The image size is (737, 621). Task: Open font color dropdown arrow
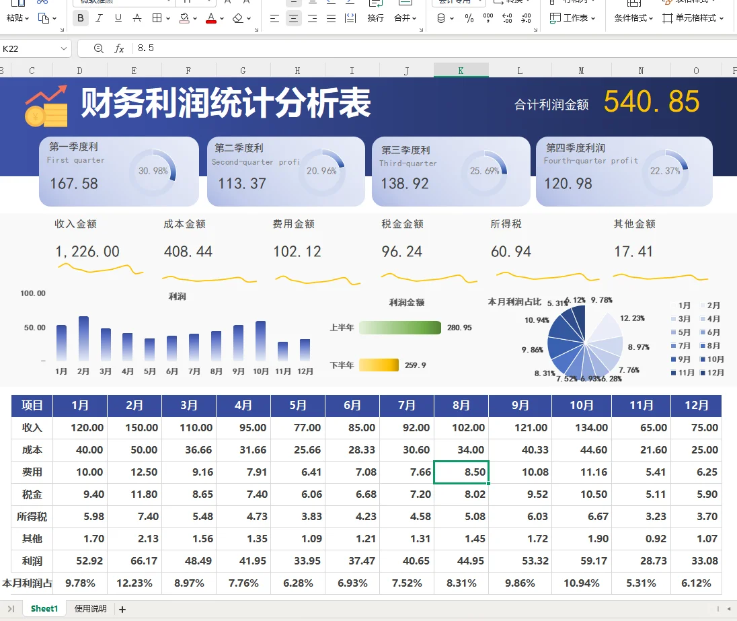(222, 19)
